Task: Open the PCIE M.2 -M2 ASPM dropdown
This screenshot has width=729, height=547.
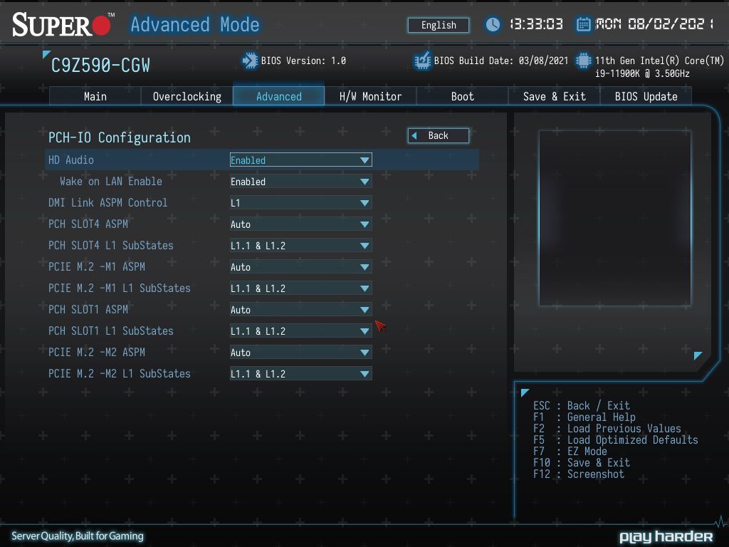Action: (301, 353)
